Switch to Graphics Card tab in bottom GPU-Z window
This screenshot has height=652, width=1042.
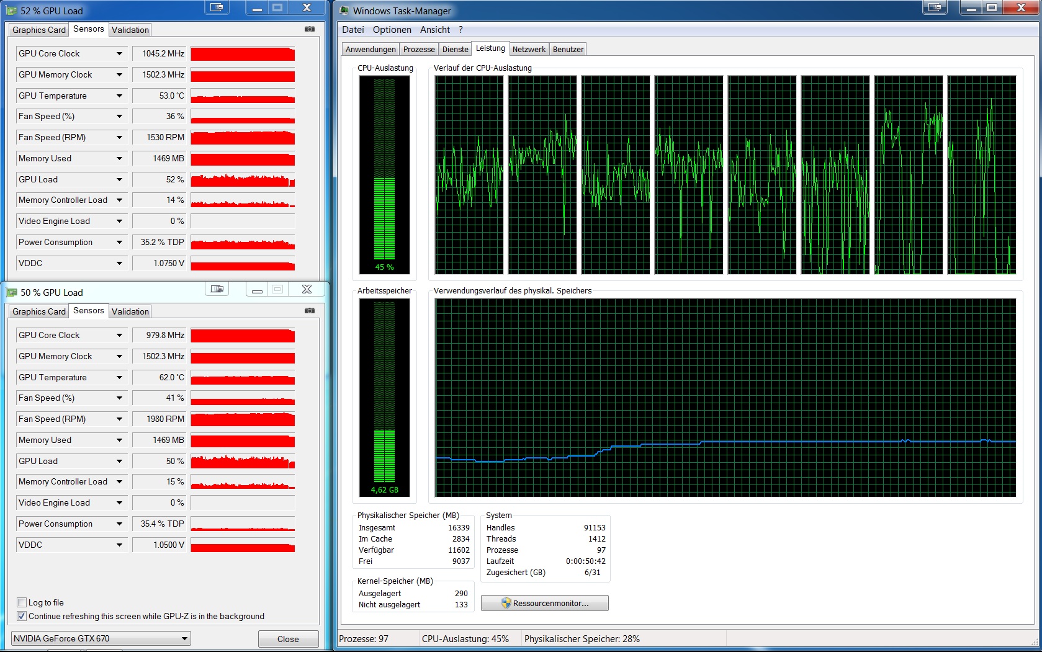pyautogui.click(x=39, y=311)
